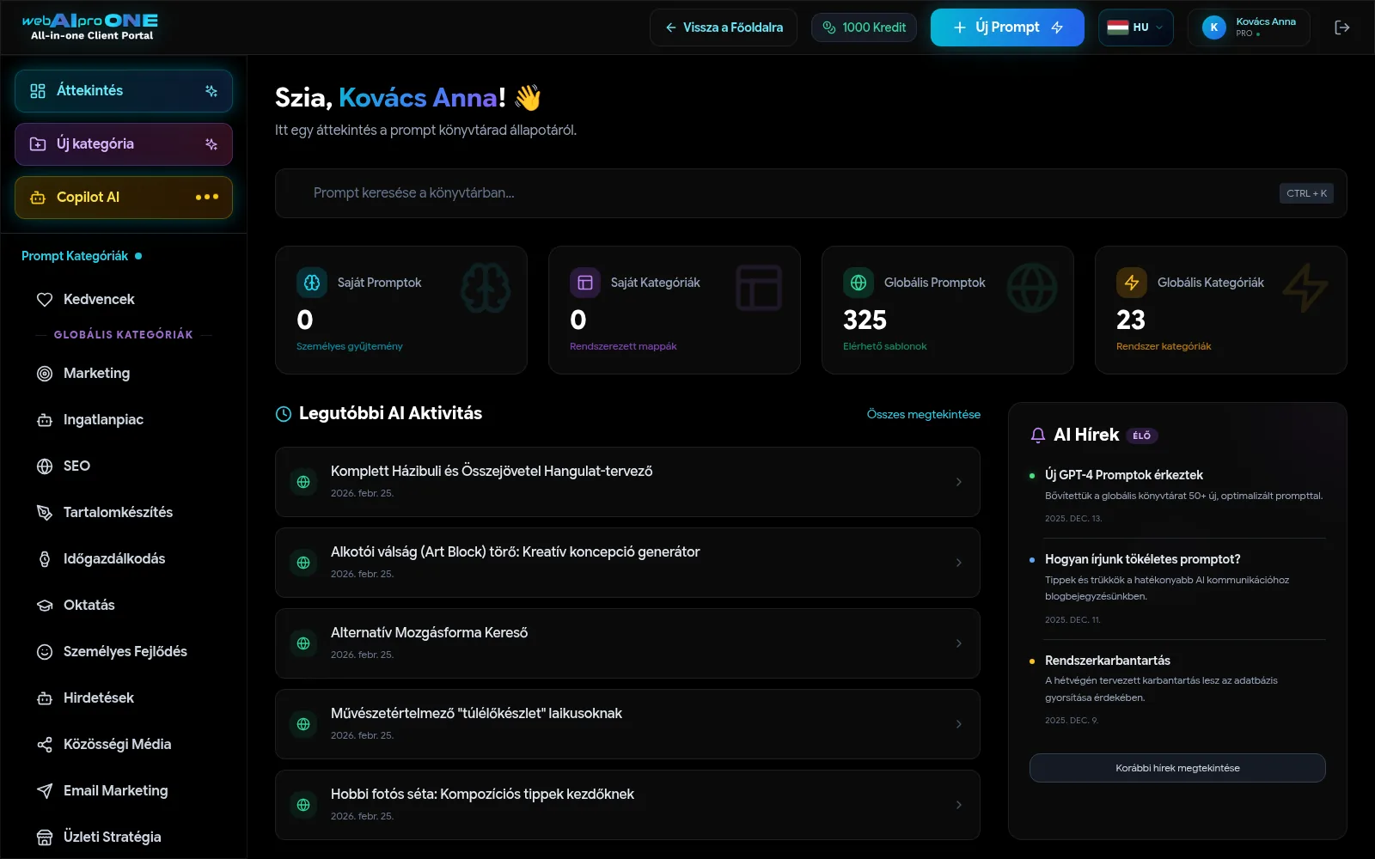
Task: Click the Saját Promptok brain icon
Action: coord(312,283)
